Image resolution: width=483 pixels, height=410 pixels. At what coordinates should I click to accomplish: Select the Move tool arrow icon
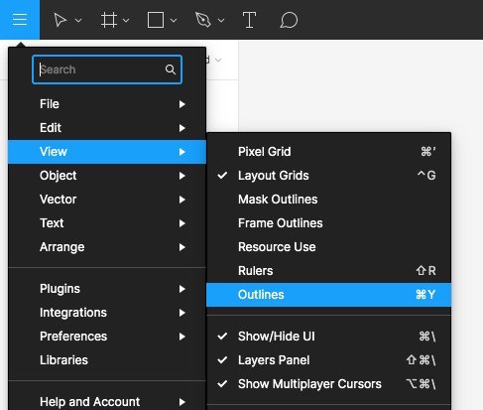click(x=60, y=20)
